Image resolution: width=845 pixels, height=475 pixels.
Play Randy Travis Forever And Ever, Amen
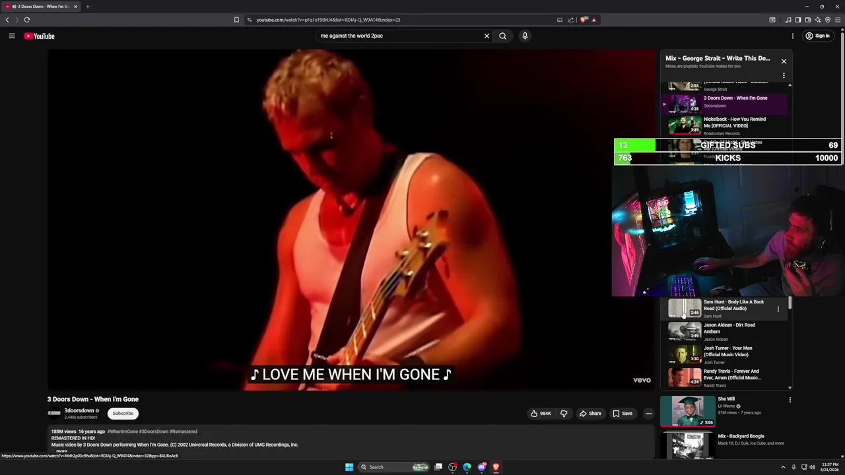click(725, 378)
